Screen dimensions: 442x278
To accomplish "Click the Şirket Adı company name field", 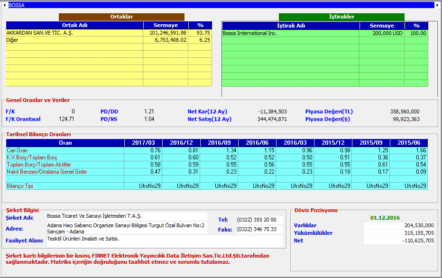I will (x=127, y=216).
